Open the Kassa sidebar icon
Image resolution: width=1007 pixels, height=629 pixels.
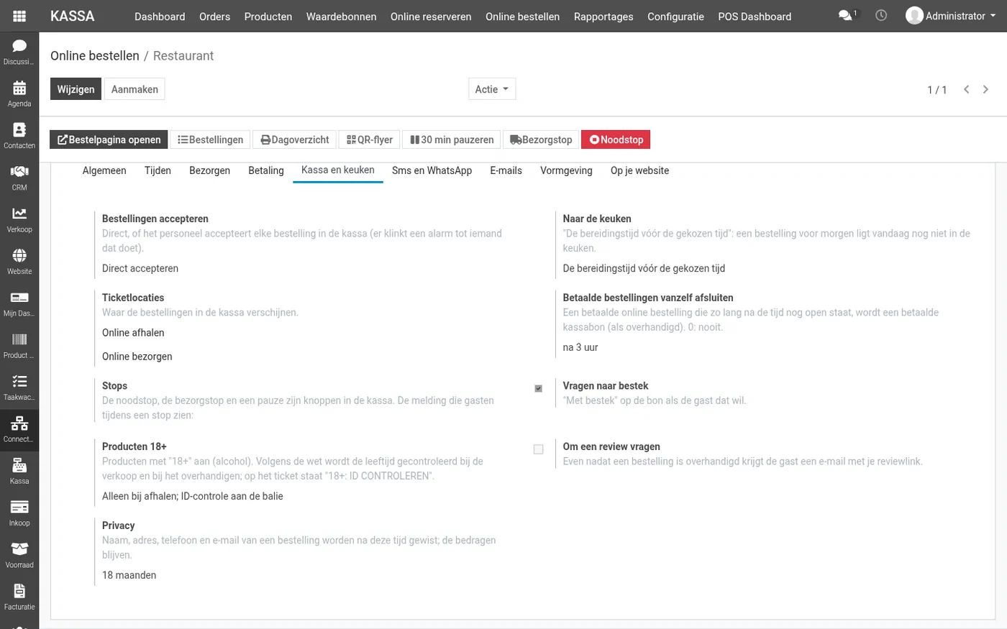[x=19, y=472]
